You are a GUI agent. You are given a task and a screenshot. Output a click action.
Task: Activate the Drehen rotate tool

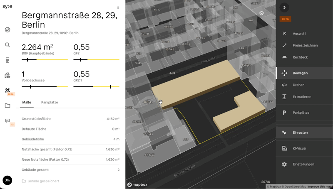pyautogui.click(x=298, y=85)
